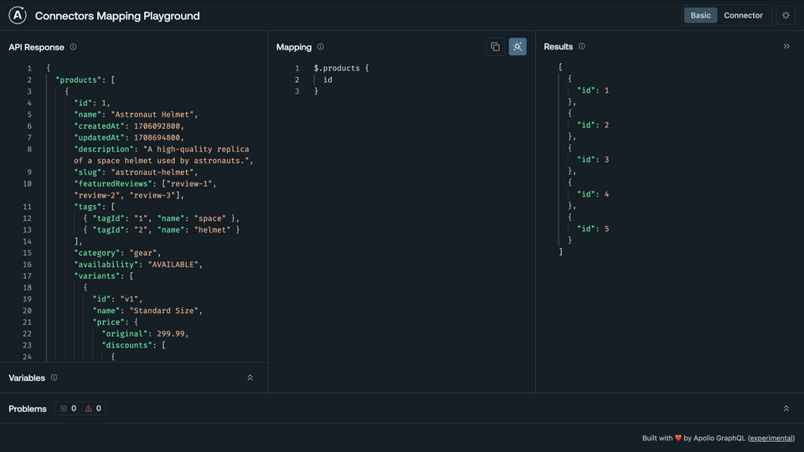Click the Apollo logo icon
This screenshot has width=804, height=452.
pos(18,15)
